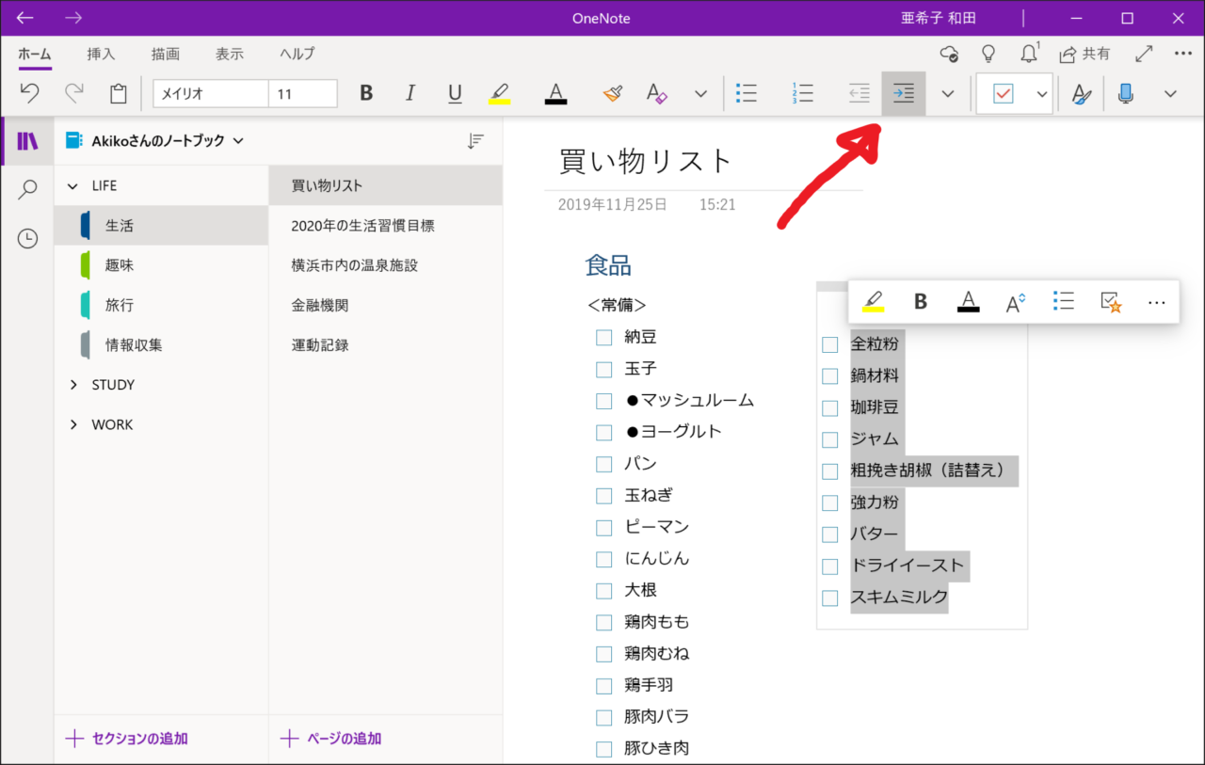1205x765 pixels.
Task: Open the Dictate microphone tool
Action: [1125, 93]
